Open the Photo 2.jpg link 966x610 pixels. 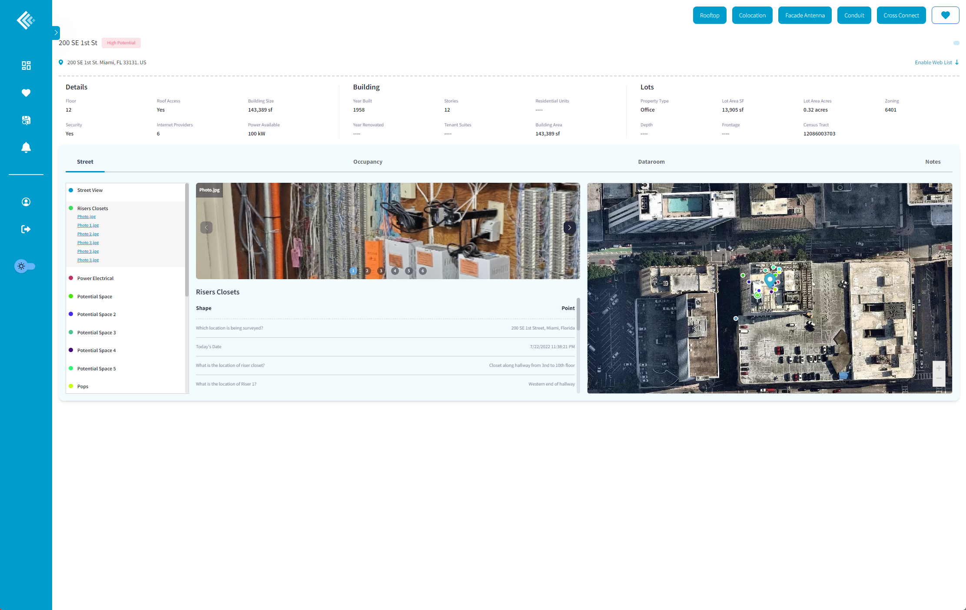click(88, 234)
